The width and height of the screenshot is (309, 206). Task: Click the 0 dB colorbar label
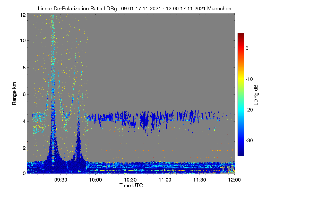tap(247, 48)
